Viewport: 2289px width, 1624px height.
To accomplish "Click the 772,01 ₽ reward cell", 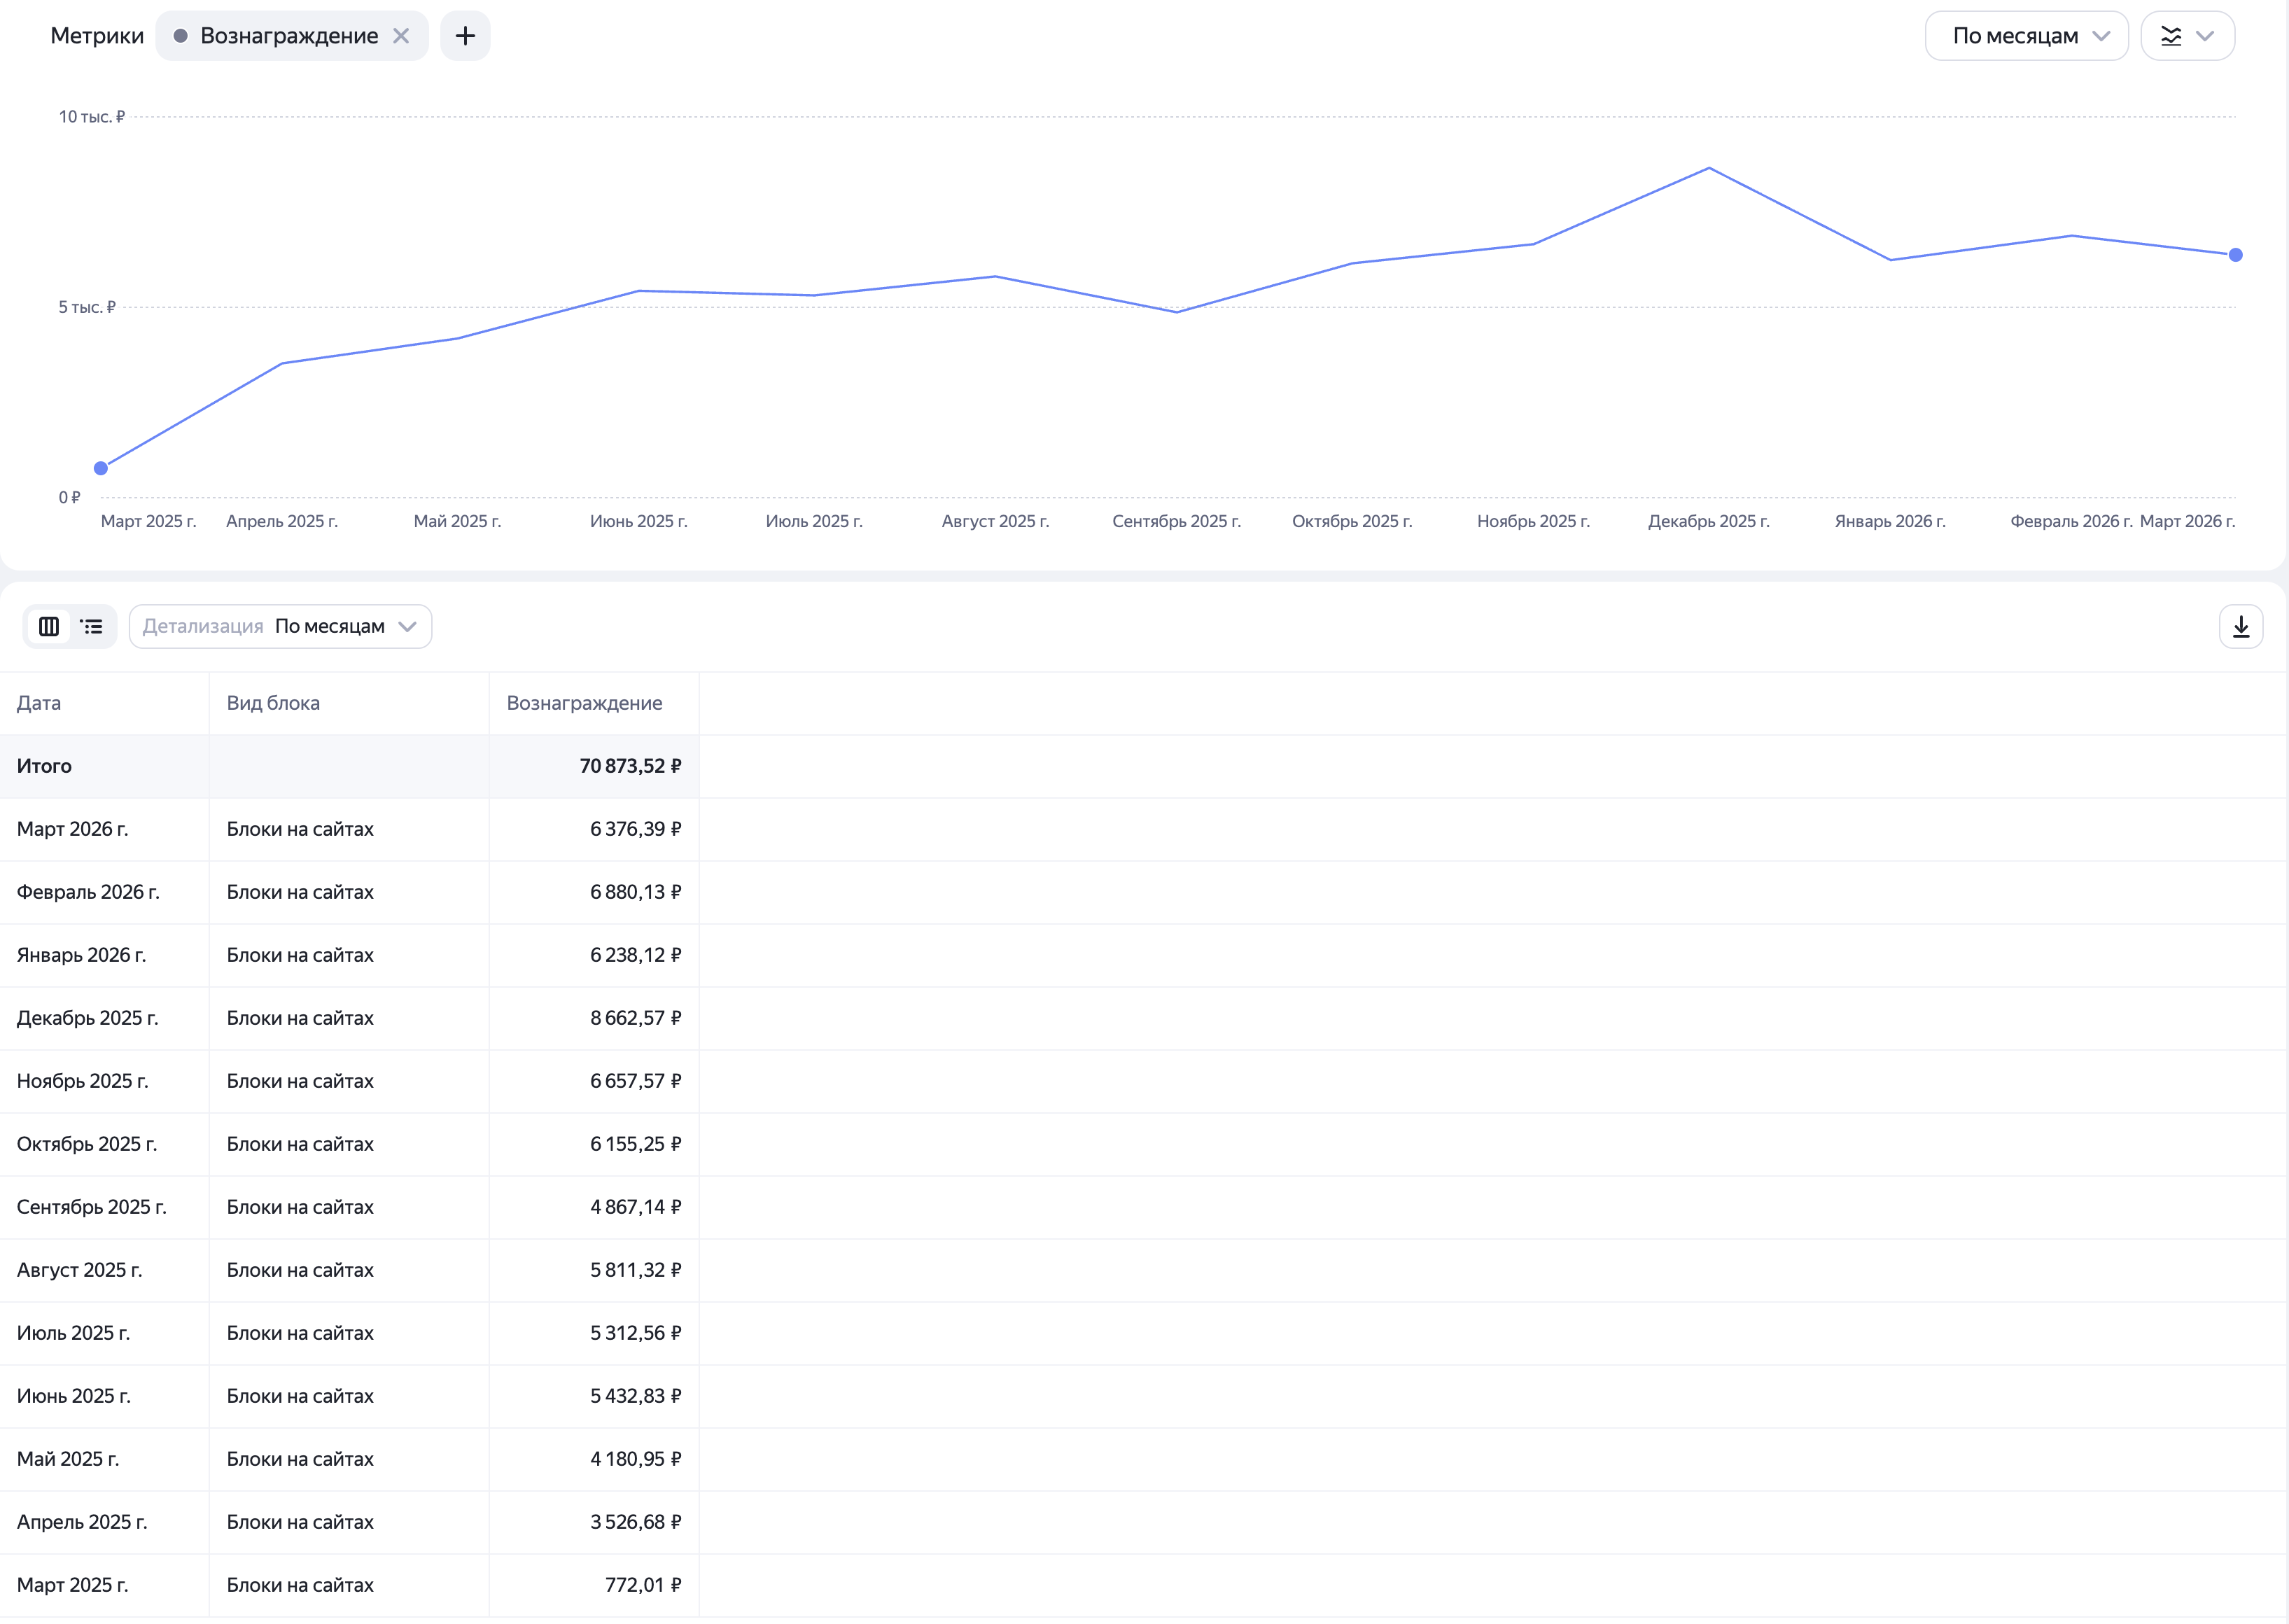I will coord(642,1585).
